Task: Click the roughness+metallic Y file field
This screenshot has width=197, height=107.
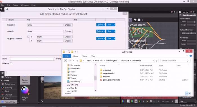Action: (x=50, y=41)
